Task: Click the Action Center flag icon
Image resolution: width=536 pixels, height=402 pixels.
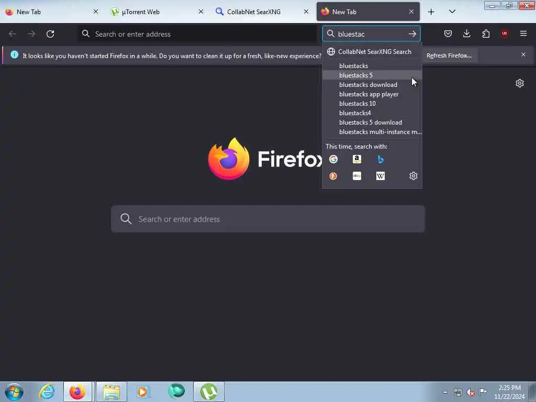Action: tap(483, 392)
